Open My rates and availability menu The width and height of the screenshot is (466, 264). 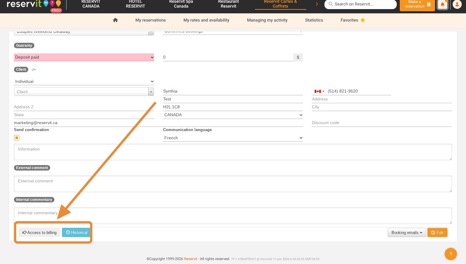coord(206,20)
